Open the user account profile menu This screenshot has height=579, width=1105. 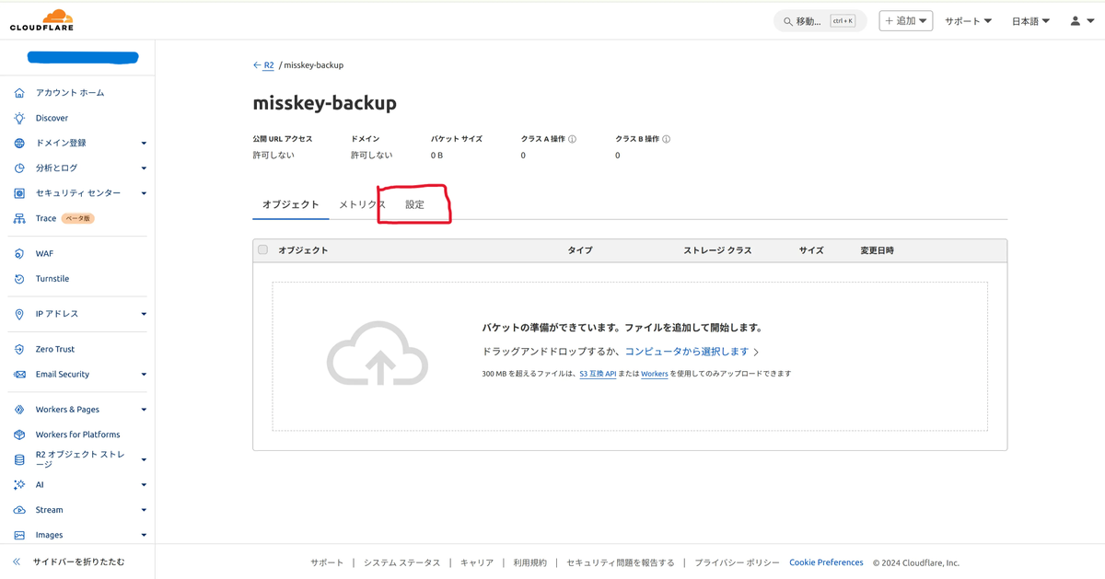point(1081,20)
